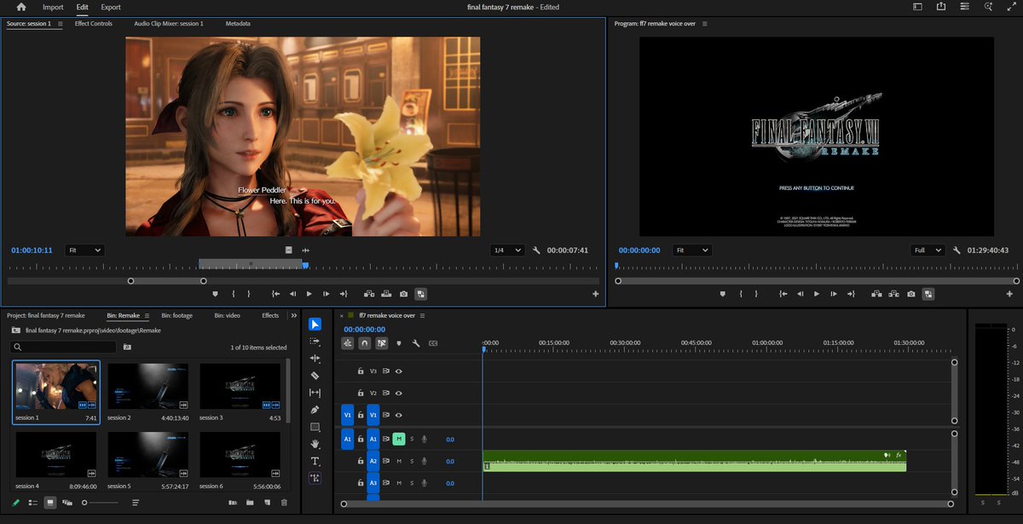1023x524 pixels.
Task: Toggle closed captions track button in timeline
Action: [x=433, y=343]
